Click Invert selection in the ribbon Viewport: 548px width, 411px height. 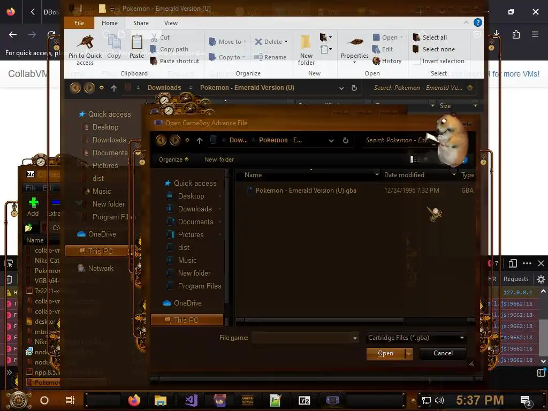click(439, 61)
